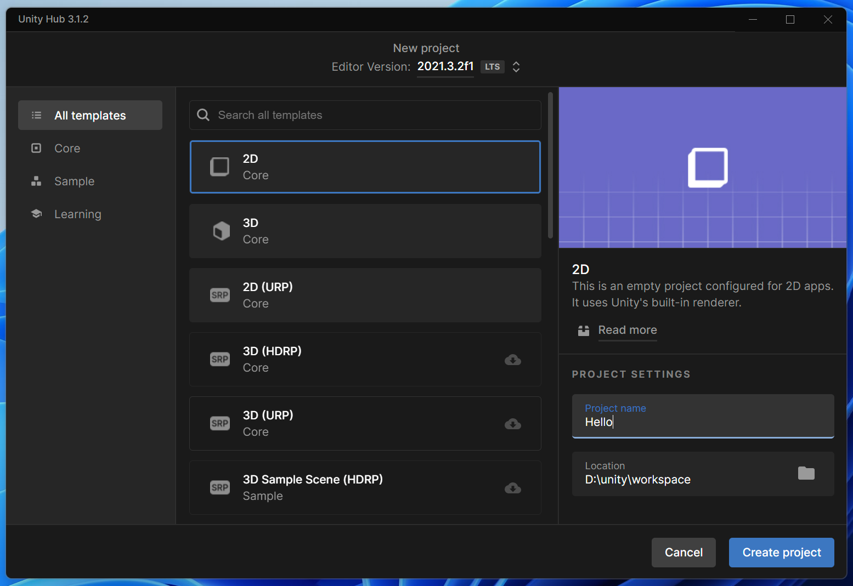853x586 pixels.
Task: Select the 3D Core template
Action: coord(365,231)
